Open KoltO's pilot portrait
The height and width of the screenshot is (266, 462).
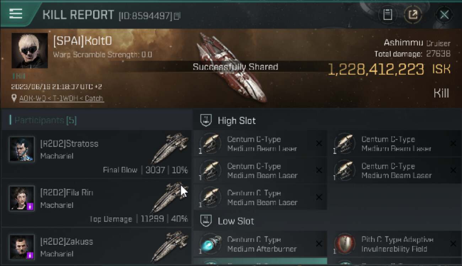pyautogui.click(x=29, y=50)
